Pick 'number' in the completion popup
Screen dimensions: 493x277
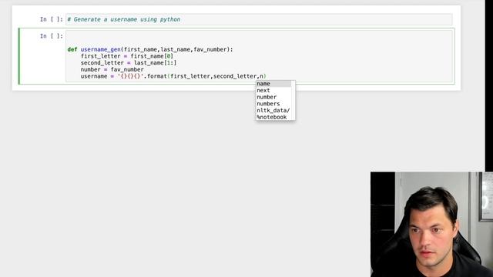tap(273, 97)
